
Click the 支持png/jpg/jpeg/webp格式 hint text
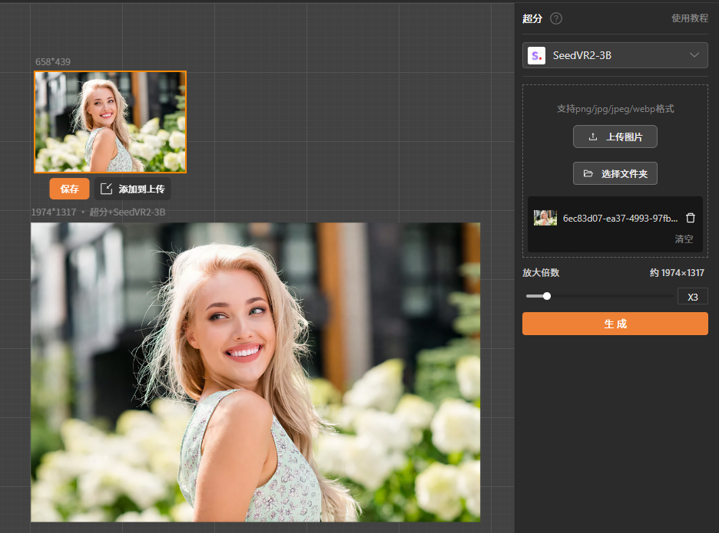[615, 109]
